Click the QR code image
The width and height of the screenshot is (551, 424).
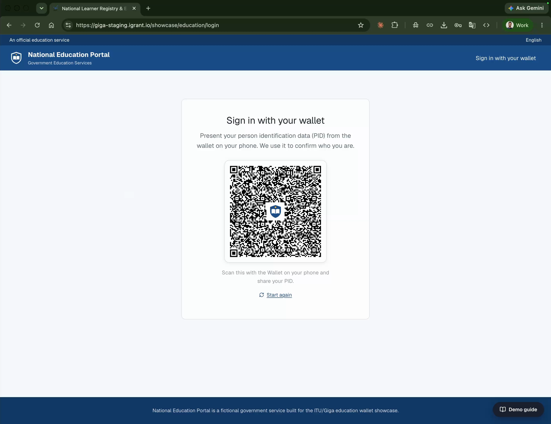tap(275, 211)
